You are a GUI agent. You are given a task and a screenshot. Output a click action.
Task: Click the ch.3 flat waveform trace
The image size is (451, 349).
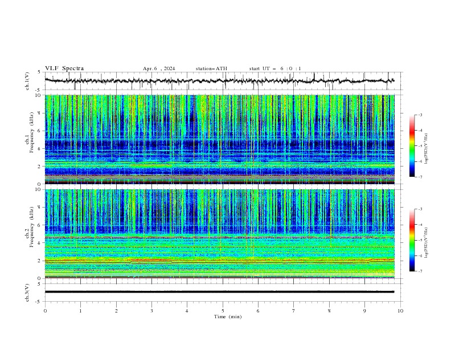click(x=219, y=292)
